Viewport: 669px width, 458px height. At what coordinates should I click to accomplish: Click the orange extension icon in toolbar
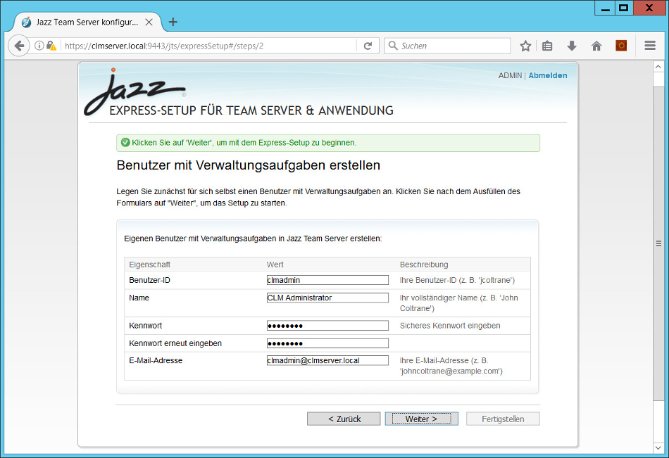(x=621, y=46)
